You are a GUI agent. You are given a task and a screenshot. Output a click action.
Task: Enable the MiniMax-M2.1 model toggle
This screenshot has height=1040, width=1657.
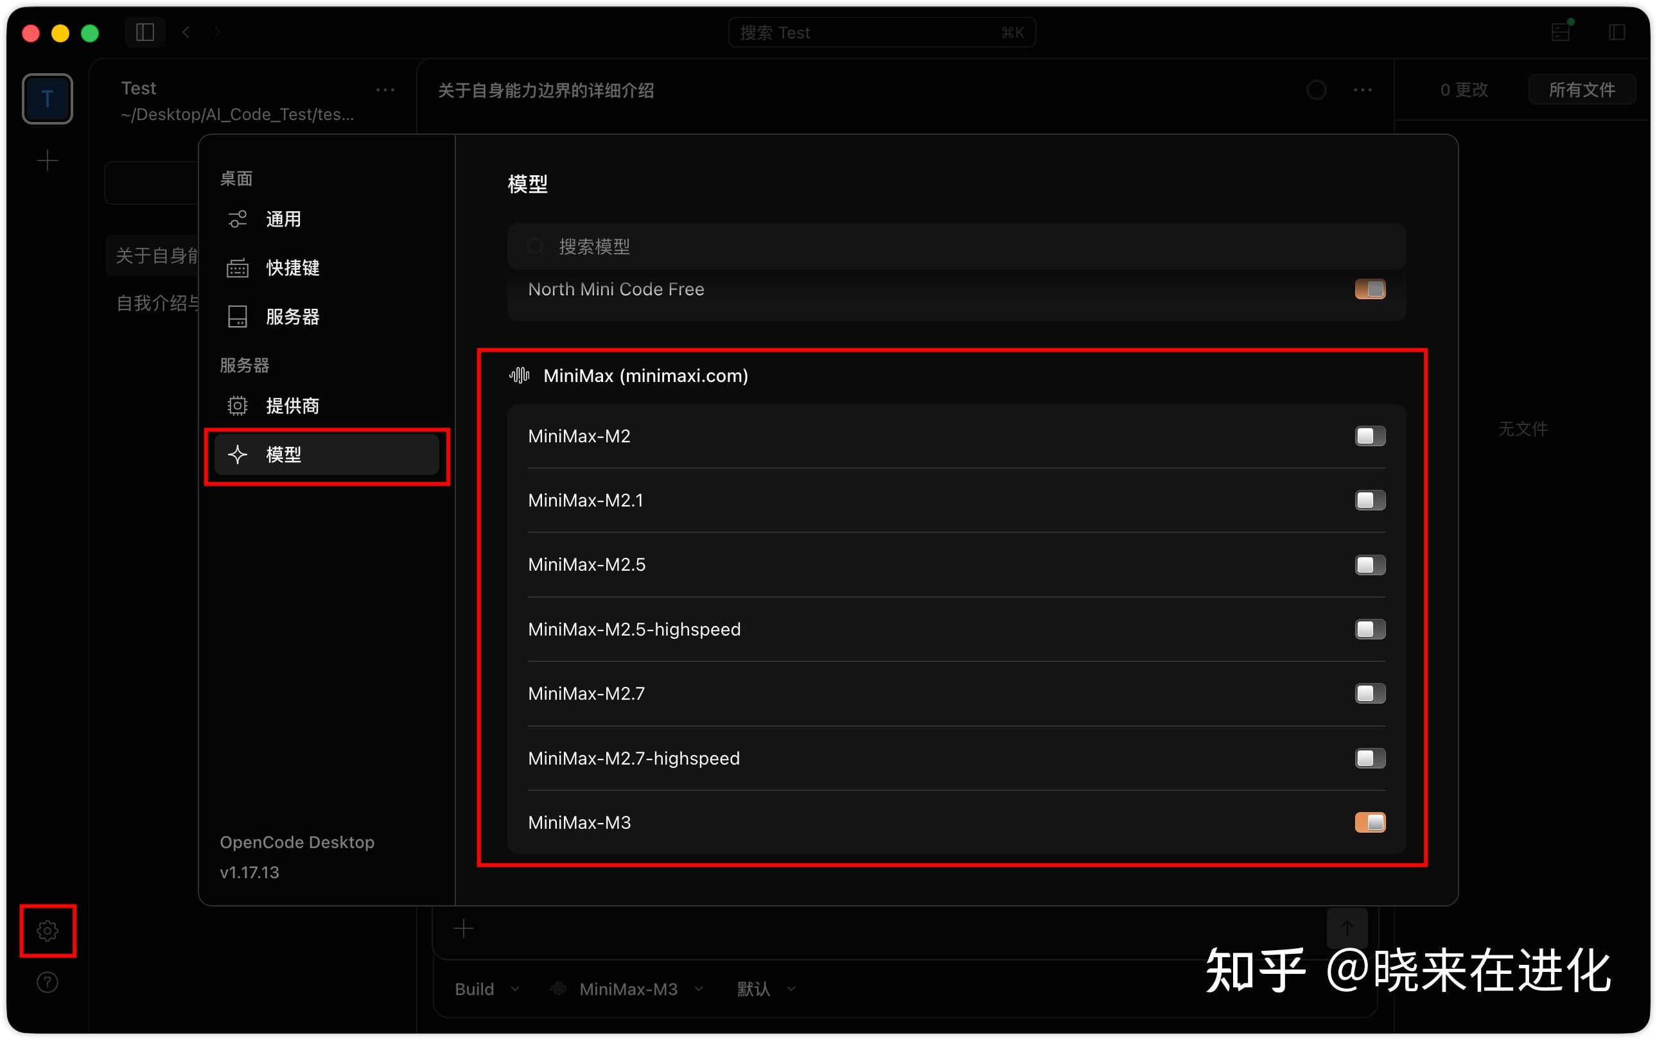click(x=1370, y=500)
